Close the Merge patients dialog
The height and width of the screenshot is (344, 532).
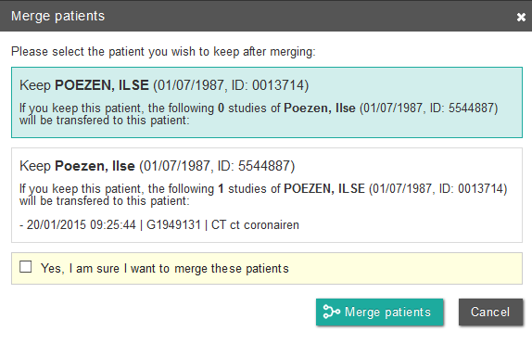click(x=521, y=17)
